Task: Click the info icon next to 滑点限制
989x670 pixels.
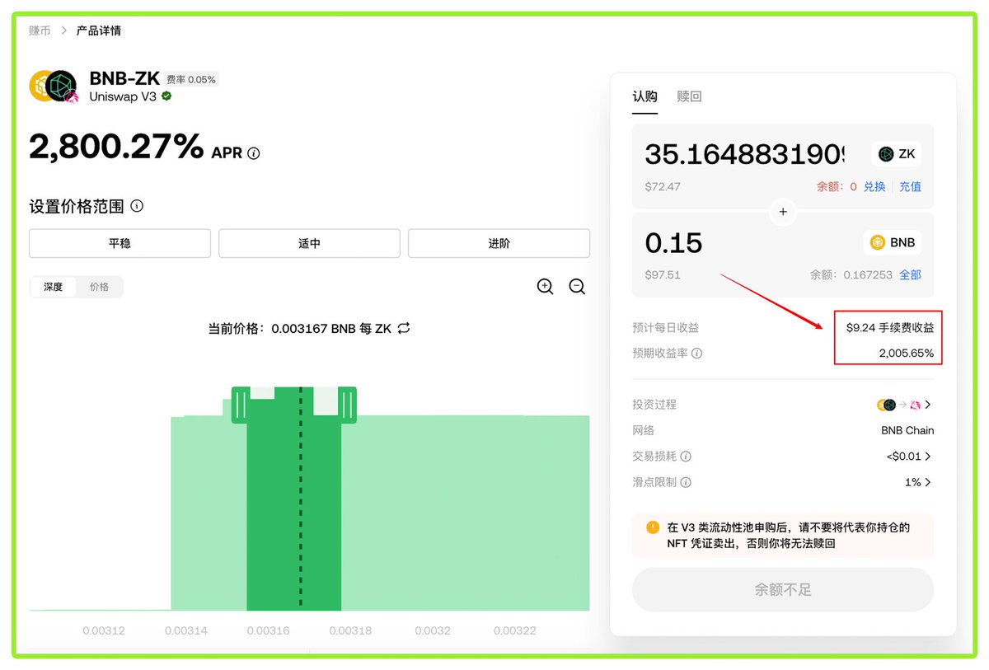Action: 686,483
